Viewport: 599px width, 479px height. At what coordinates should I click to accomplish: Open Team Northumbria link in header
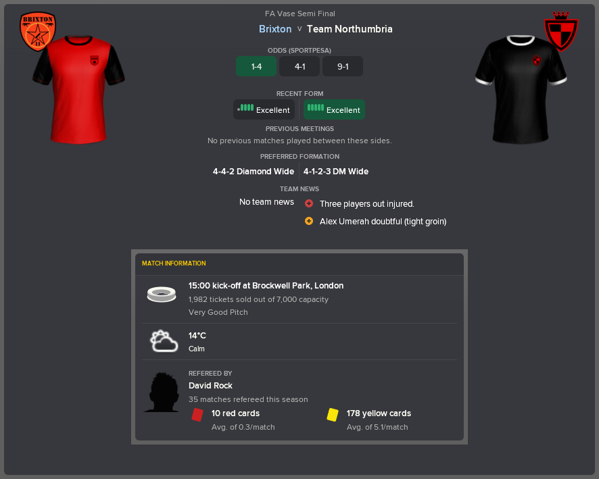350,29
